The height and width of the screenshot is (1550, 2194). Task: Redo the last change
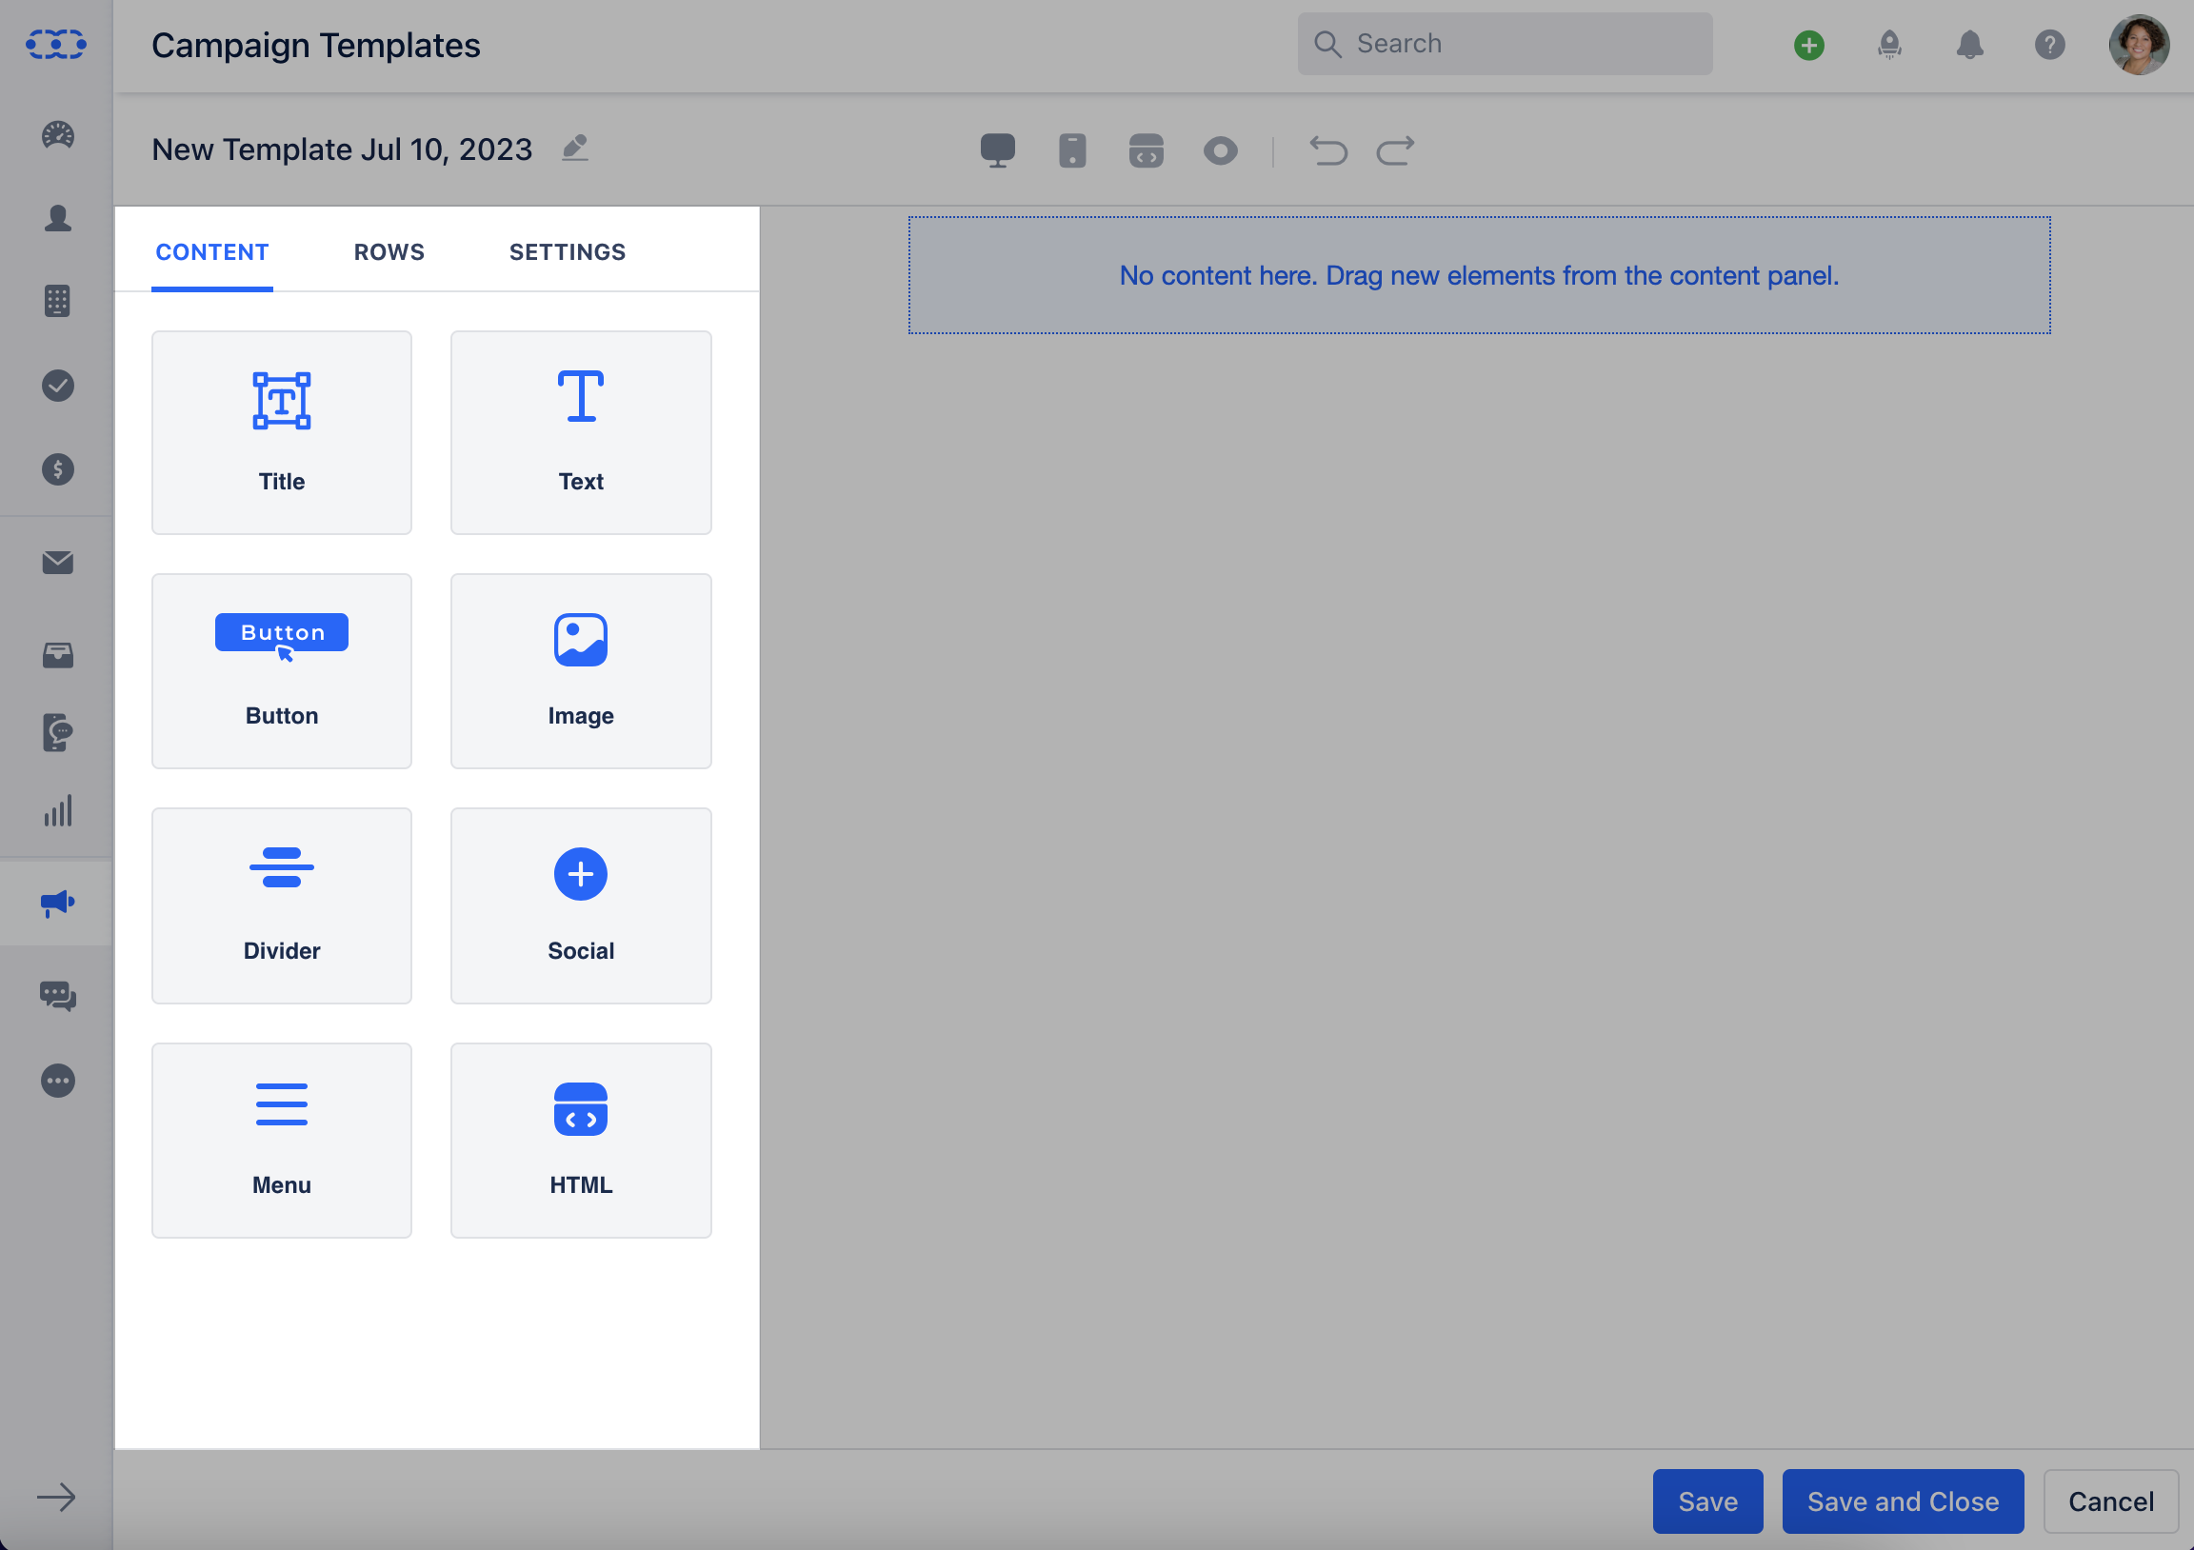pyautogui.click(x=1395, y=151)
